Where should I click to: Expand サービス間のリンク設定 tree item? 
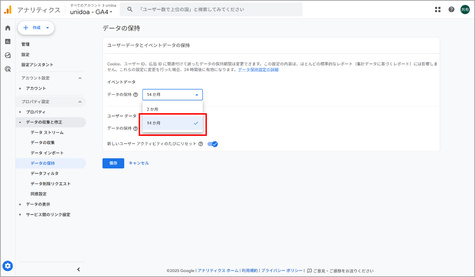pyautogui.click(x=20, y=214)
